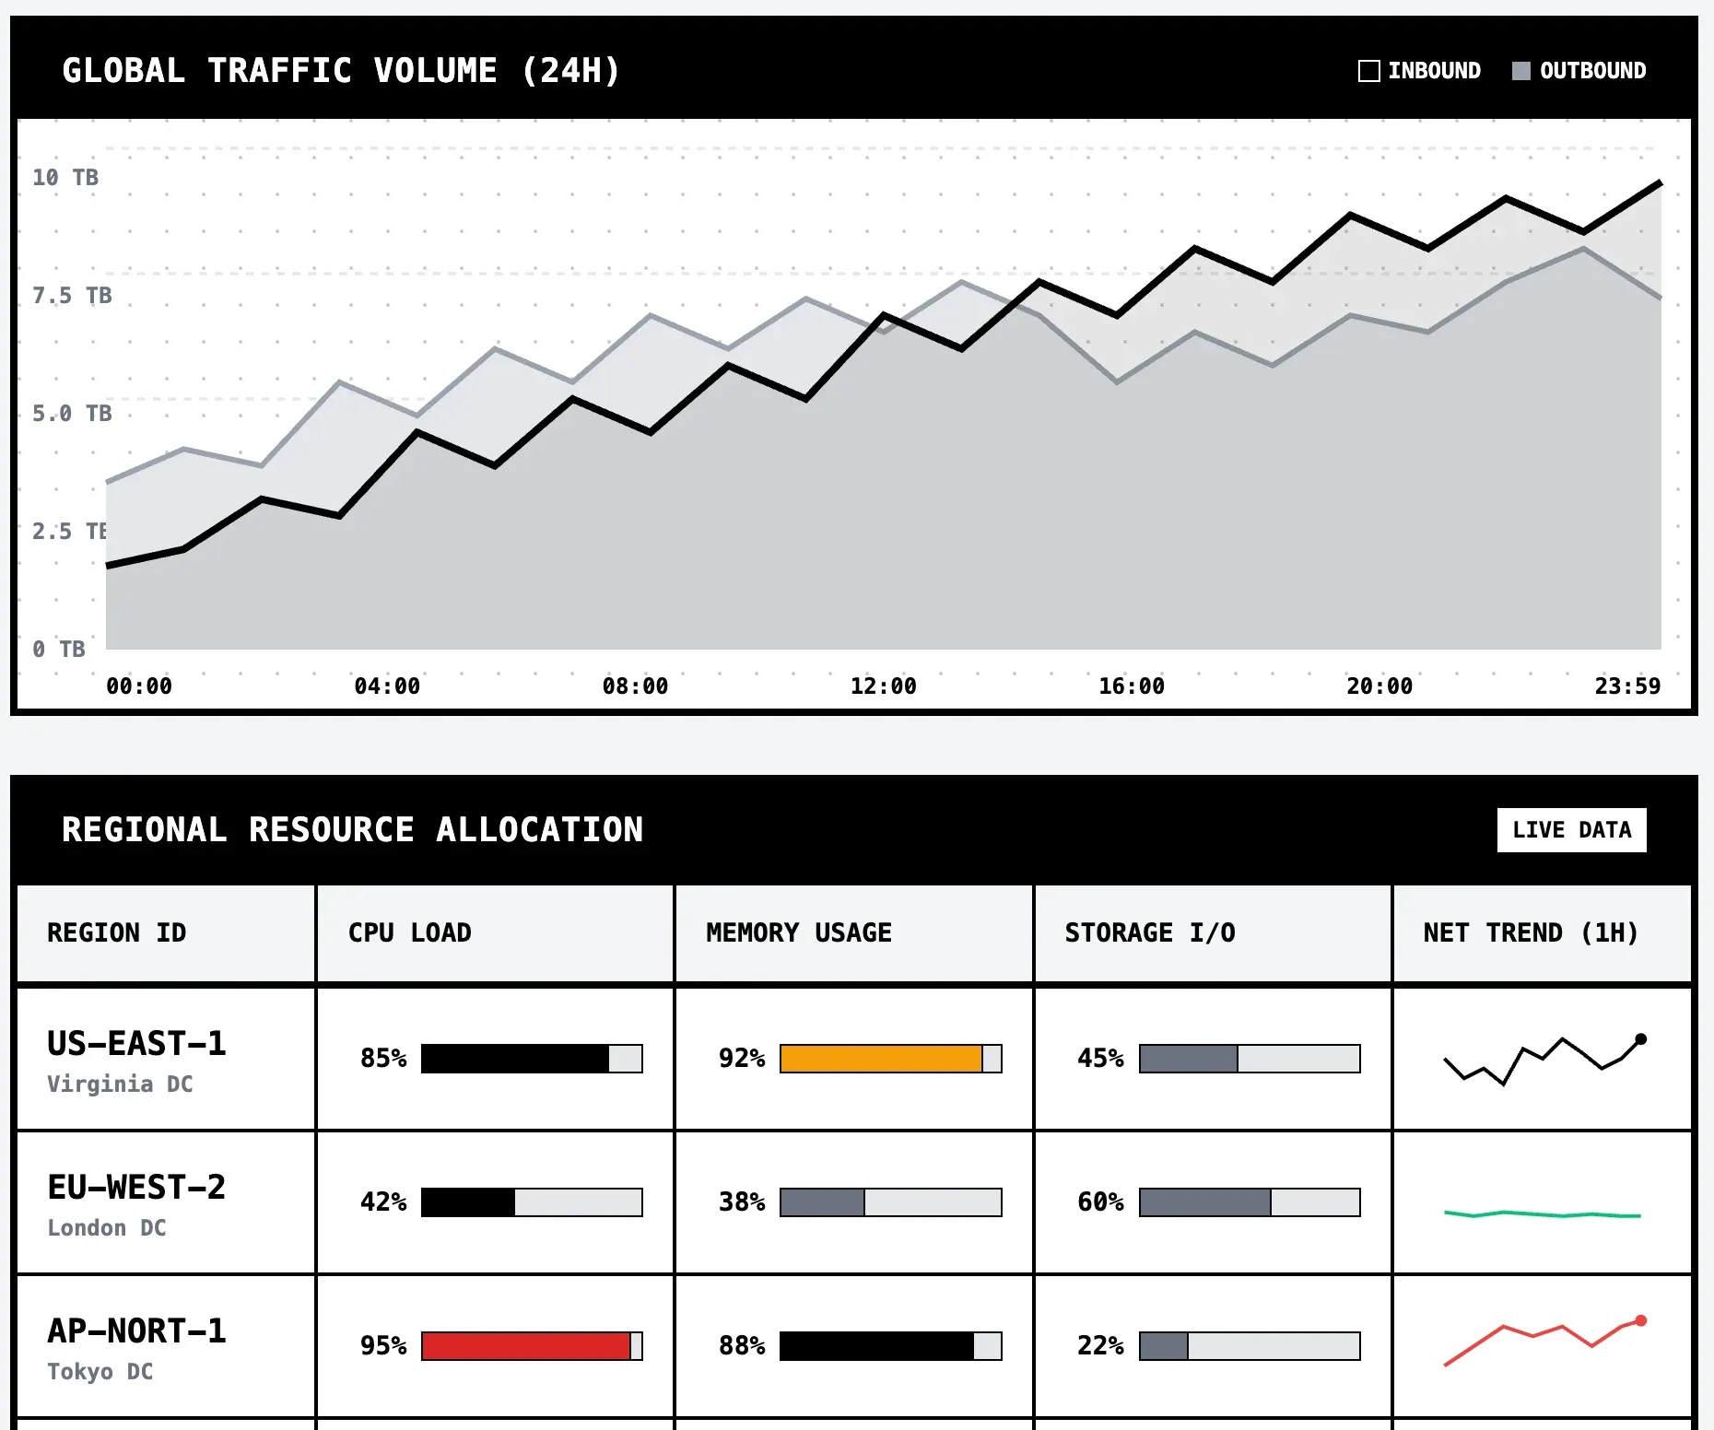The height and width of the screenshot is (1430, 1714).
Task: Click the US-EAST-1 black net trend sparkline
Action: tap(1545, 1060)
